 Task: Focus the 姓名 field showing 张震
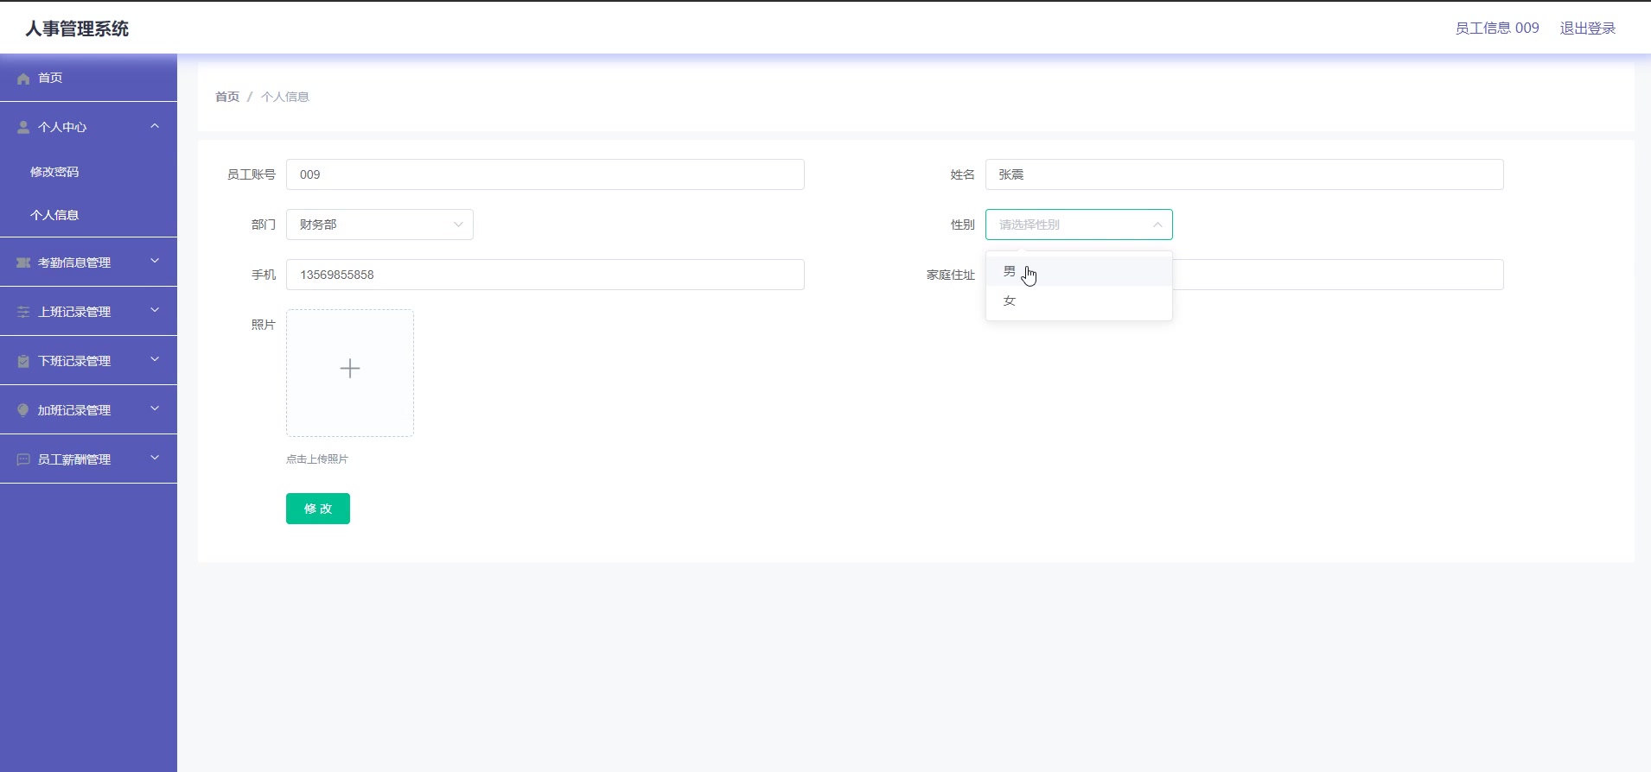pyautogui.click(x=1245, y=174)
